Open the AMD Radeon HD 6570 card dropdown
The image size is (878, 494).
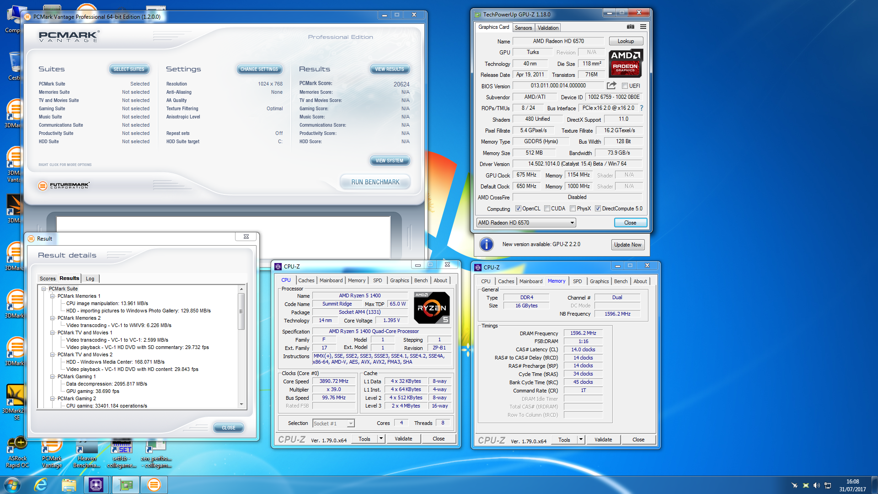526,223
